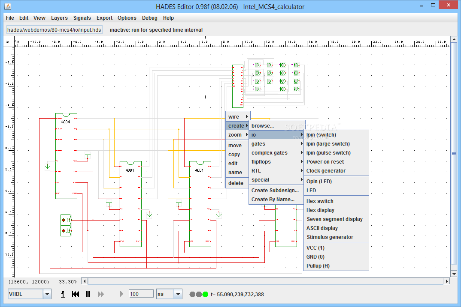Choose copy from the context menu
This screenshot has height=307, width=461.
tap(238, 155)
